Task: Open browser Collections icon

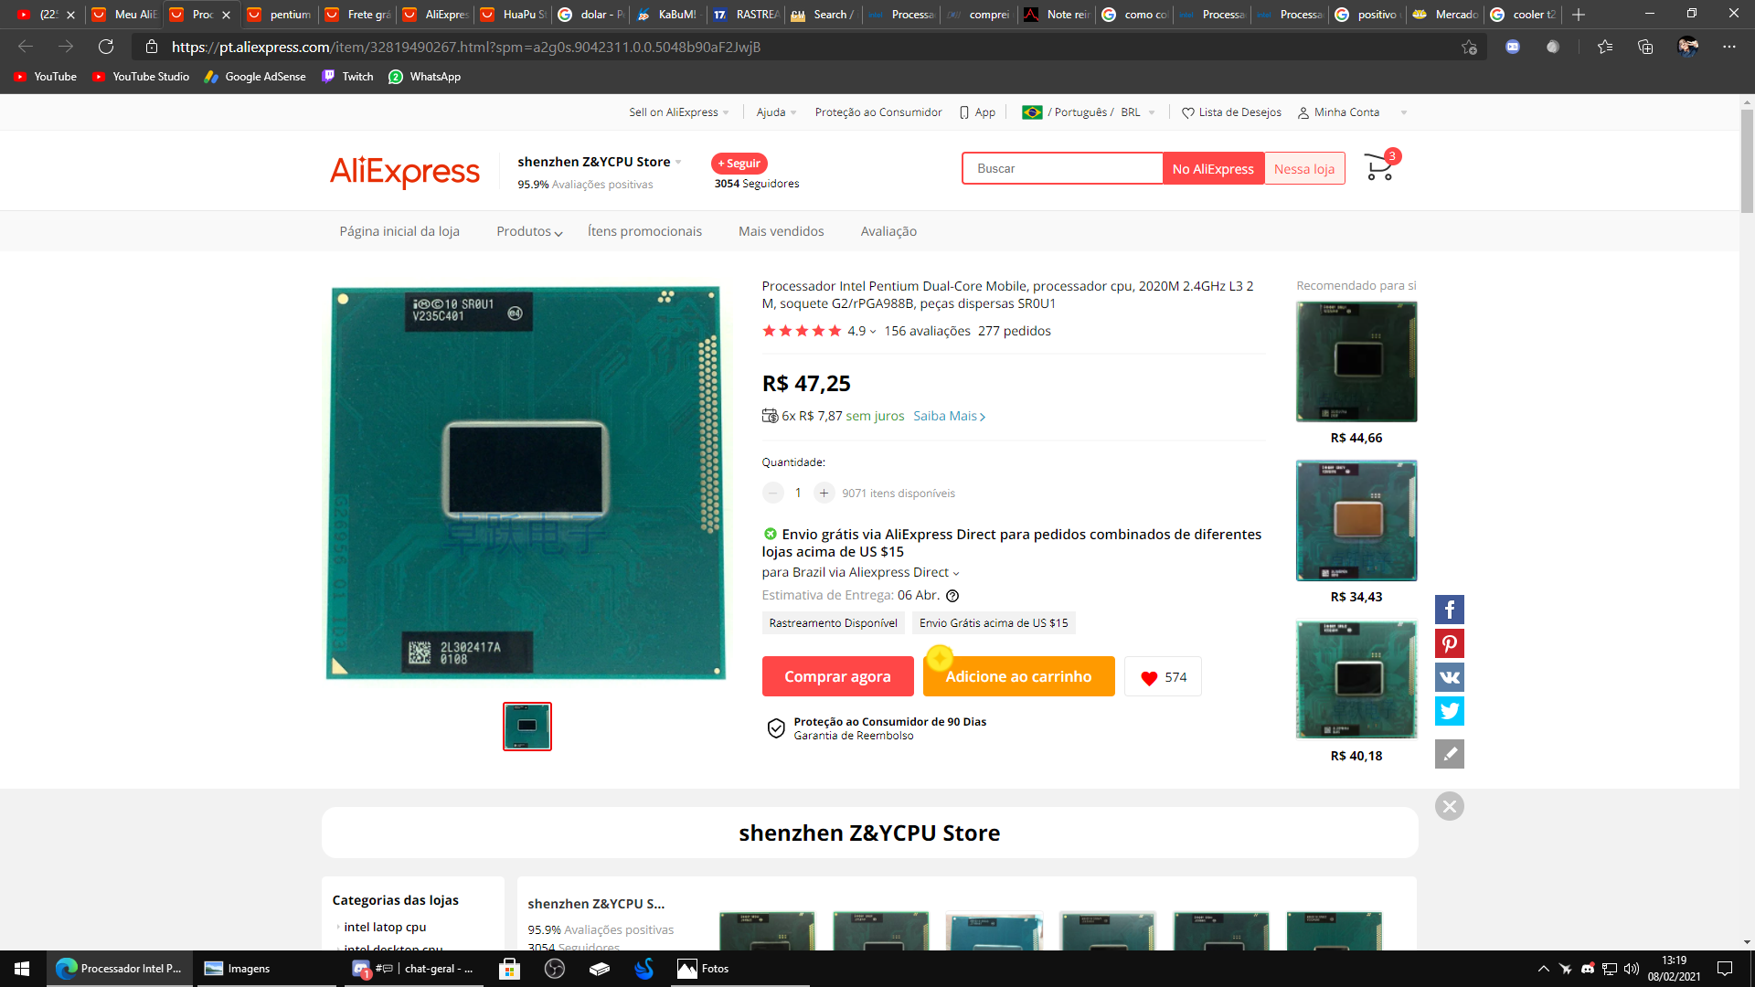Action: 1645,47
